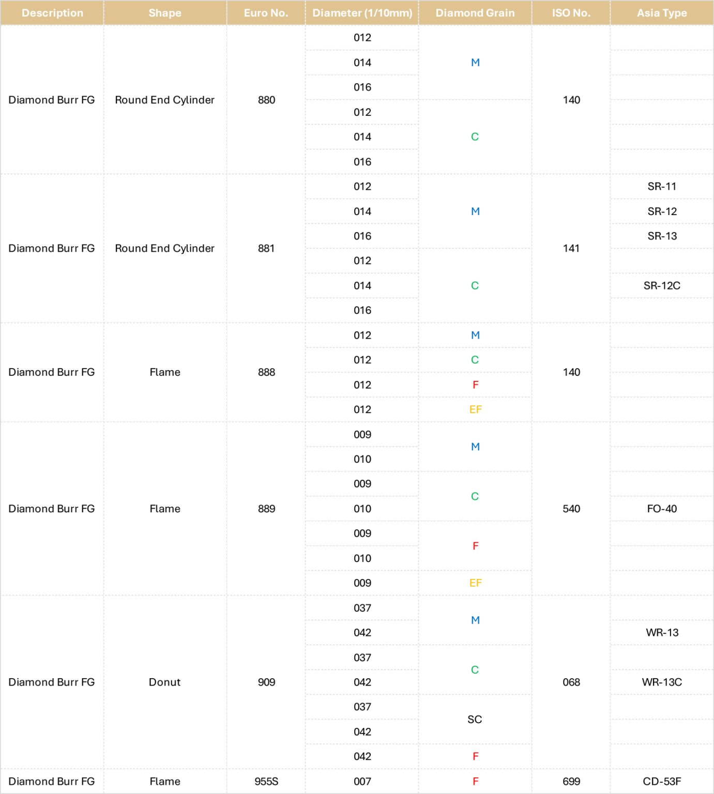The image size is (714, 794).
Task: Click Euro No. 955S cell
Action: [x=266, y=782]
